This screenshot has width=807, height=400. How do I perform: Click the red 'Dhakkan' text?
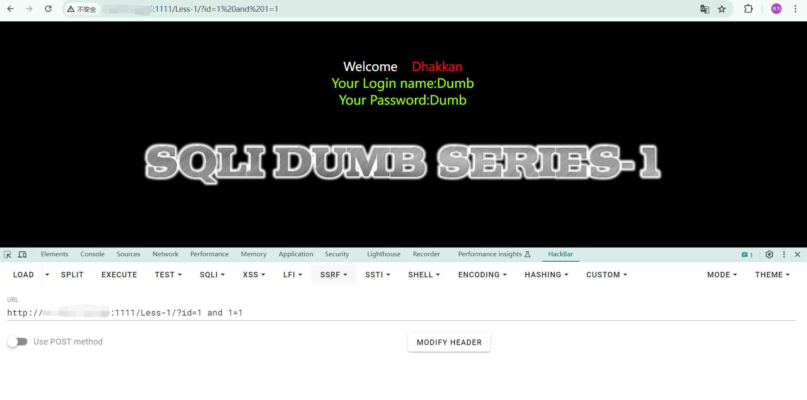click(x=437, y=66)
